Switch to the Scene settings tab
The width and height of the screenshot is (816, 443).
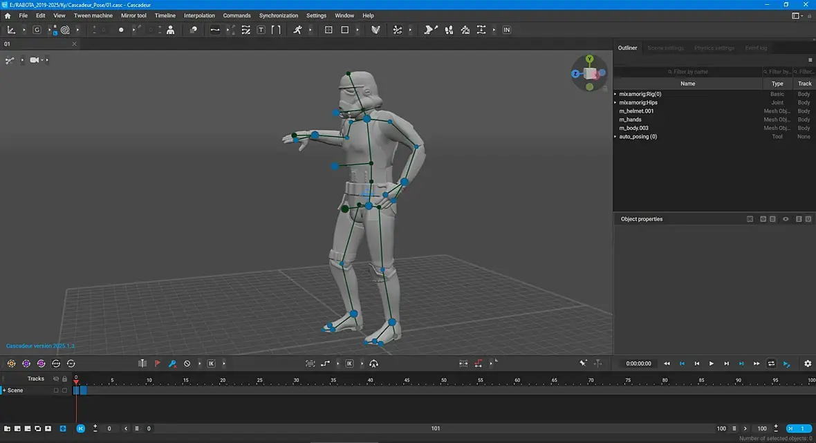[x=665, y=48]
